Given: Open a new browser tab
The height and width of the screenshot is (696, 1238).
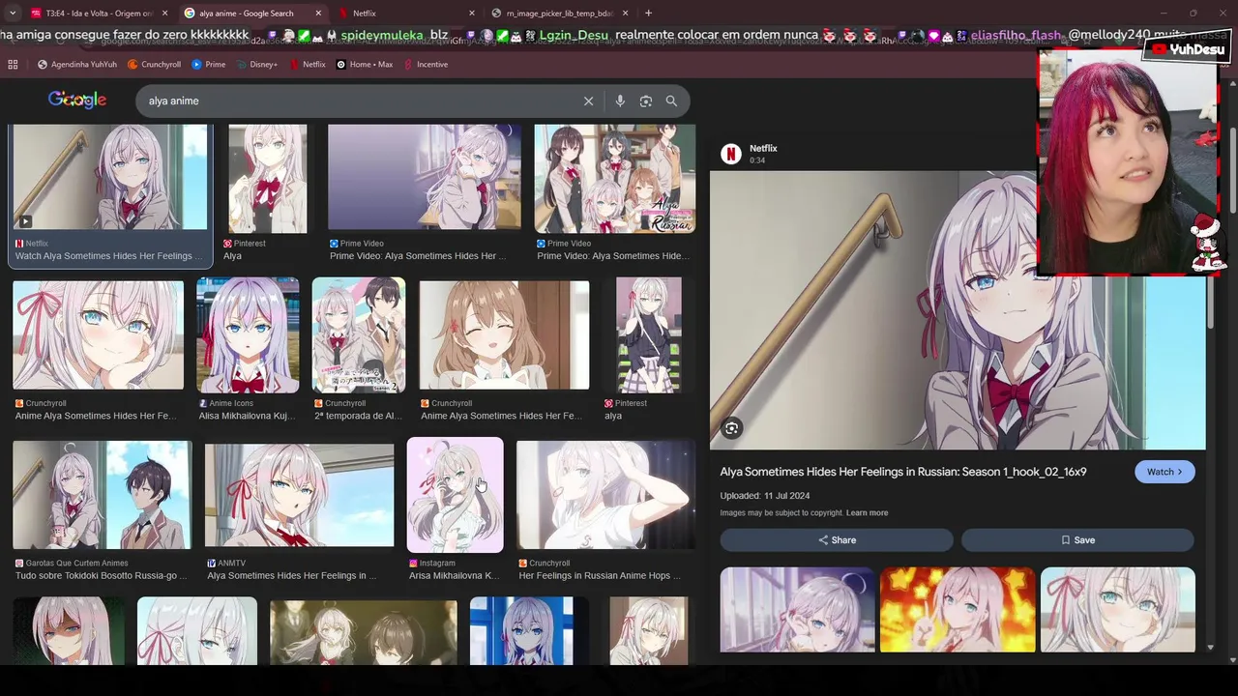Looking at the screenshot, I should [x=648, y=14].
